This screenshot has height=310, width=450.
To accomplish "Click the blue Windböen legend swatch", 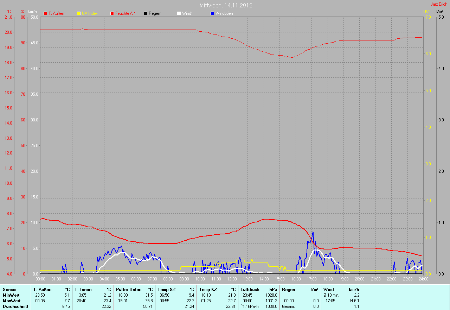I will (212, 13).
